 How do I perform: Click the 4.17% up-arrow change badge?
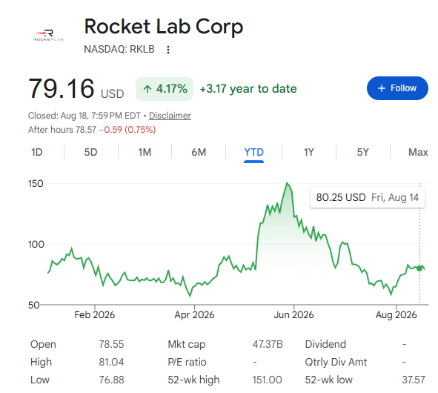(x=165, y=89)
